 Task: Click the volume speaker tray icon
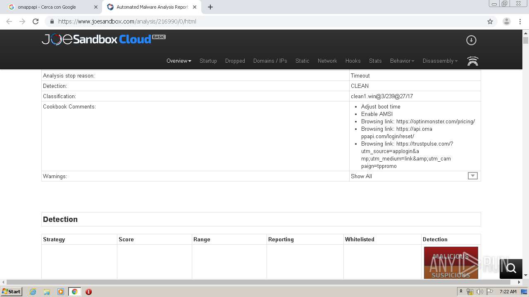pyautogui.click(x=480, y=292)
